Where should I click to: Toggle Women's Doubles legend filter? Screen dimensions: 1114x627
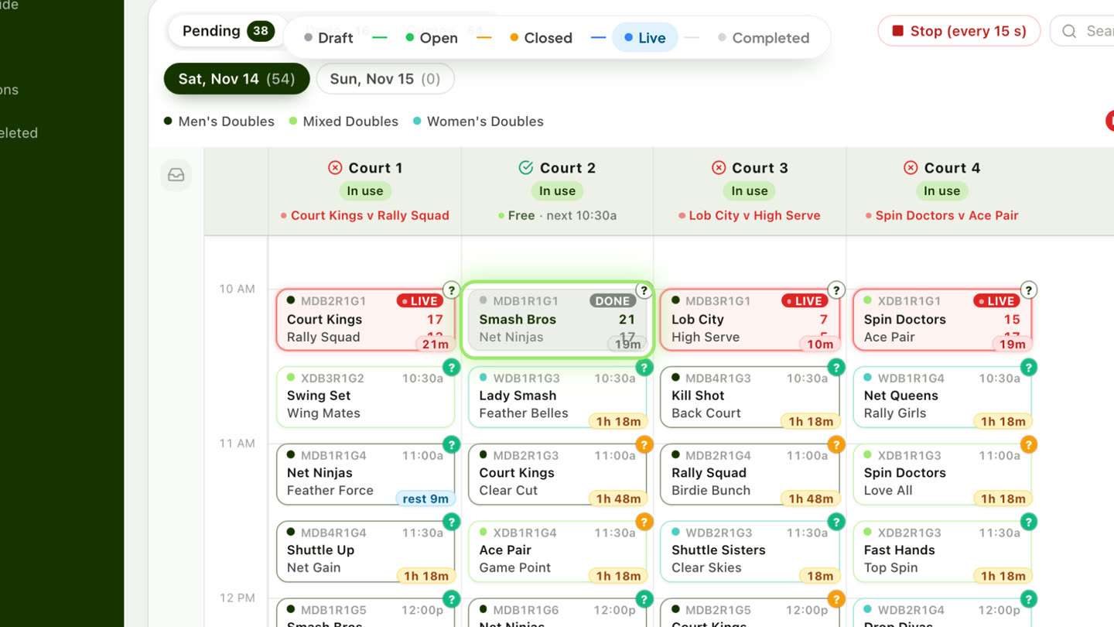[x=478, y=122]
